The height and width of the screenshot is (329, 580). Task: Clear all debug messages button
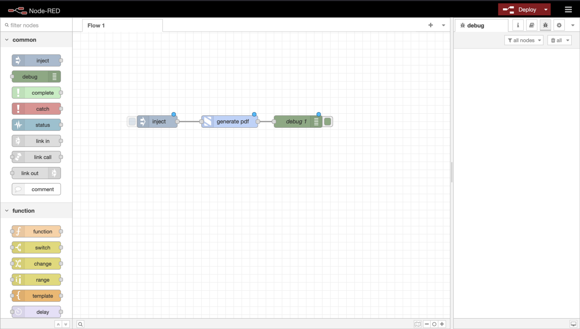[x=559, y=40]
